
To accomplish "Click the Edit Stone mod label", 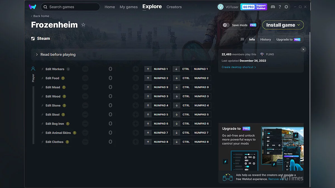I will tap(53, 106).
